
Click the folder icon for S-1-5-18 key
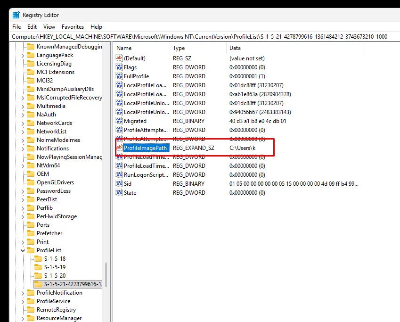pyautogui.click(x=38, y=259)
